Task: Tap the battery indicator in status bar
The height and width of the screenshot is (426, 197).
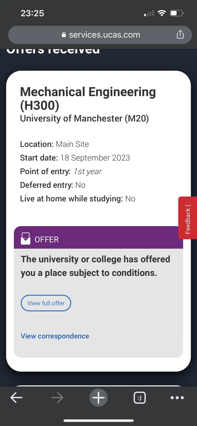Action: click(x=177, y=13)
